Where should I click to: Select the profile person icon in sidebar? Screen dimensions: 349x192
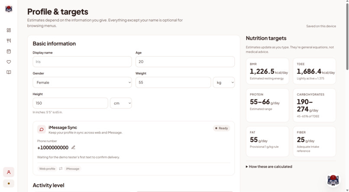(x=9, y=172)
